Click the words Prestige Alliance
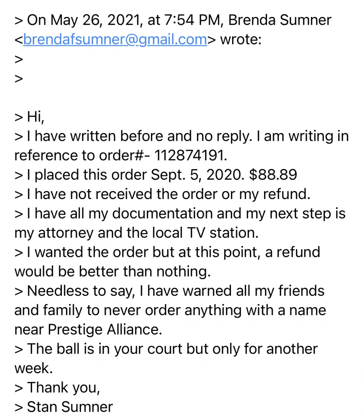 (x=105, y=329)
